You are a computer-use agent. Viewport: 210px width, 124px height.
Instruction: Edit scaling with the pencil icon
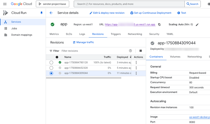click(x=197, y=25)
